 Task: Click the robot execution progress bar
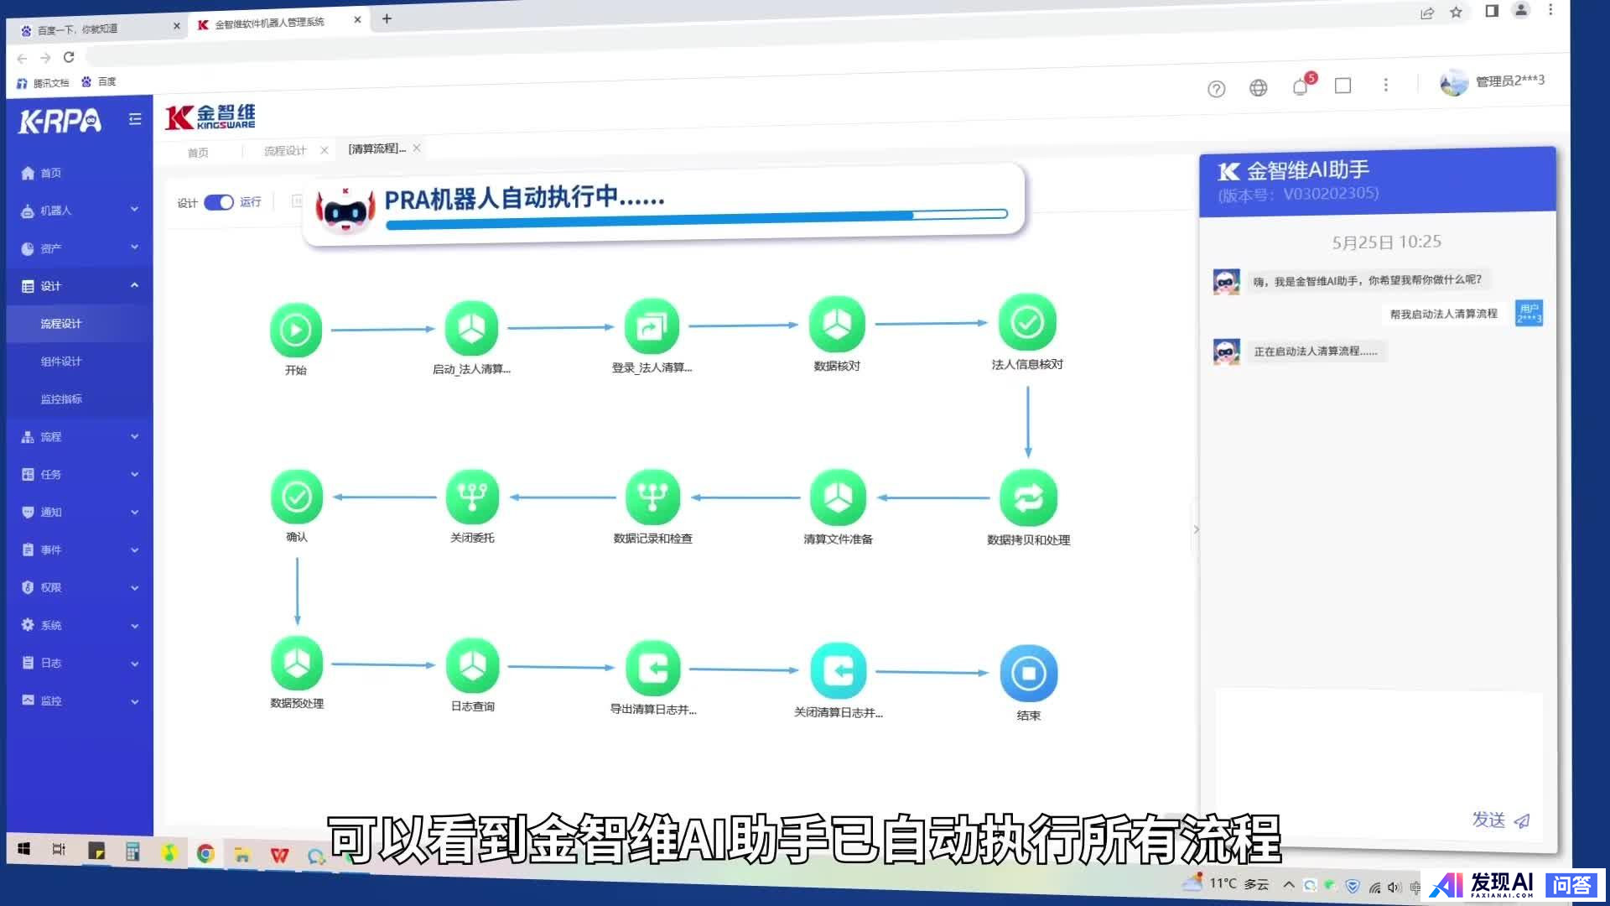pos(696,218)
